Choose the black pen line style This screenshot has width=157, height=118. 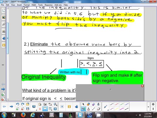pyautogui.click(x=112, y=104)
